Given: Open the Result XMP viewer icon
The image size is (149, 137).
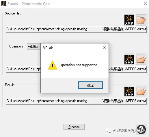Looking at the screenshot, I should pyautogui.click(x=129, y=91).
